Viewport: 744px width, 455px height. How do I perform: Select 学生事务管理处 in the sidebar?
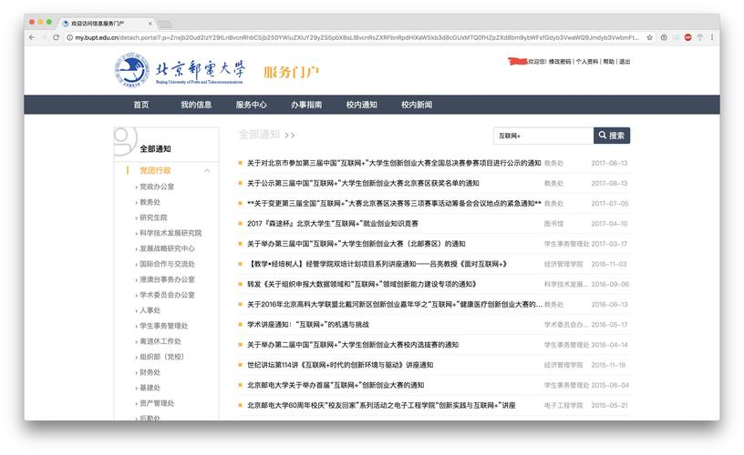point(164,326)
